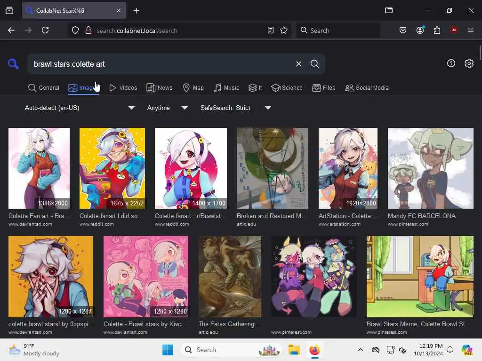Click the Firefox taskbar icon
This screenshot has height=361, width=482.
coord(314,350)
